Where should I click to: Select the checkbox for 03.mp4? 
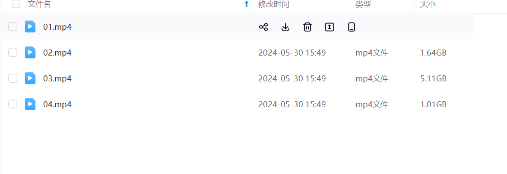(x=13, y=78)
